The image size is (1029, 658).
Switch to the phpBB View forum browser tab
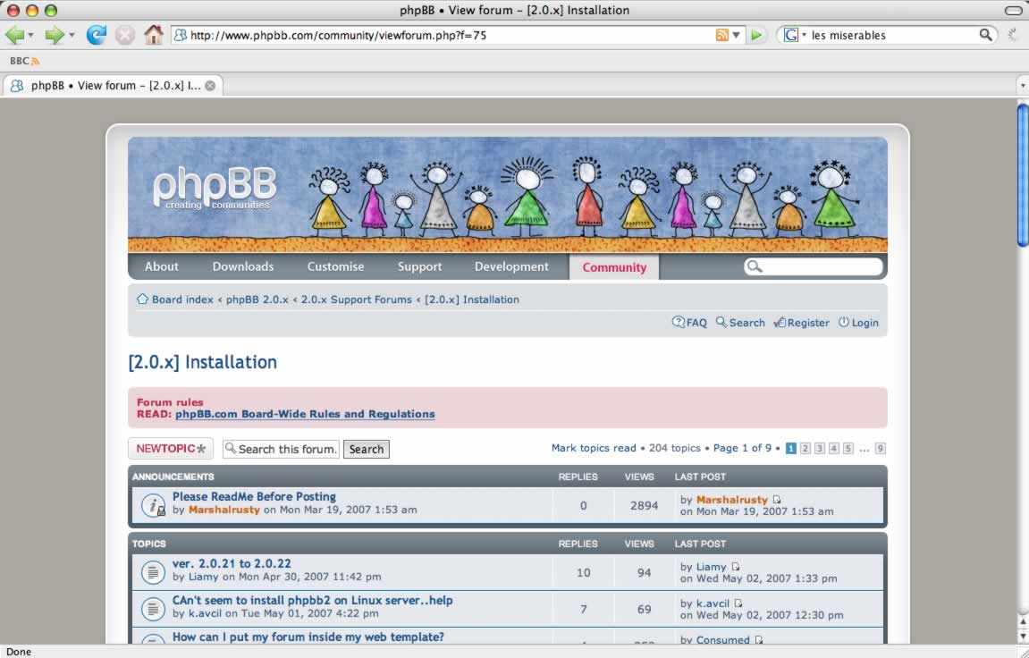point(113,85)
